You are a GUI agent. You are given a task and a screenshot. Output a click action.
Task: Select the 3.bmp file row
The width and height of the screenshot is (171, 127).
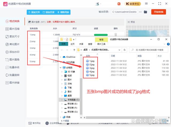(x=43, y=48)
